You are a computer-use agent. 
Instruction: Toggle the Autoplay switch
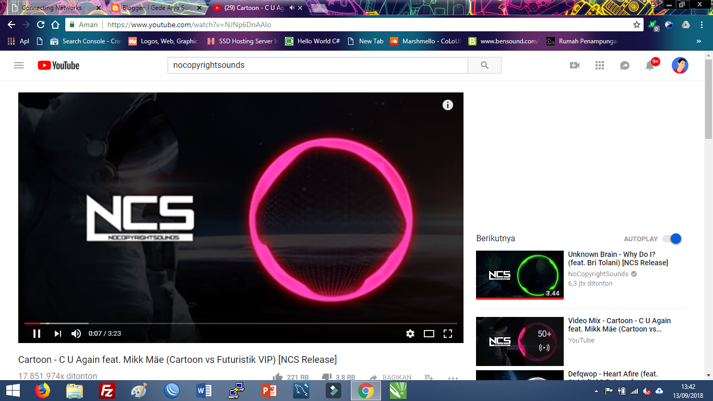tap(672, 239)
